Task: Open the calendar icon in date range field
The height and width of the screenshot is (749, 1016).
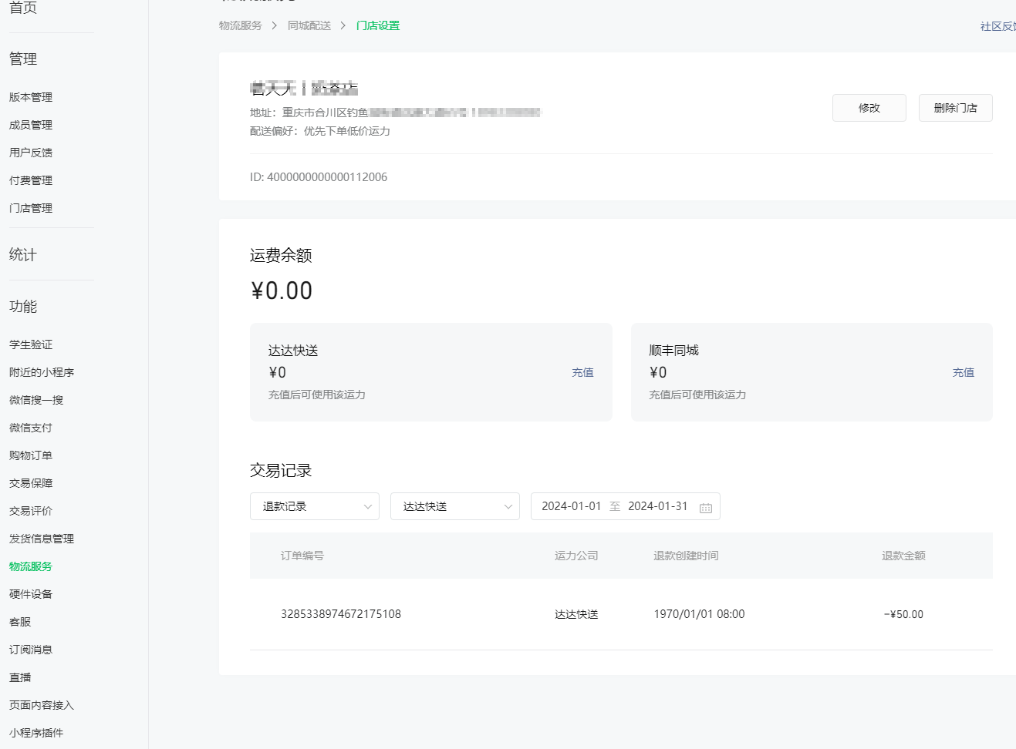Action: (705, 507)
